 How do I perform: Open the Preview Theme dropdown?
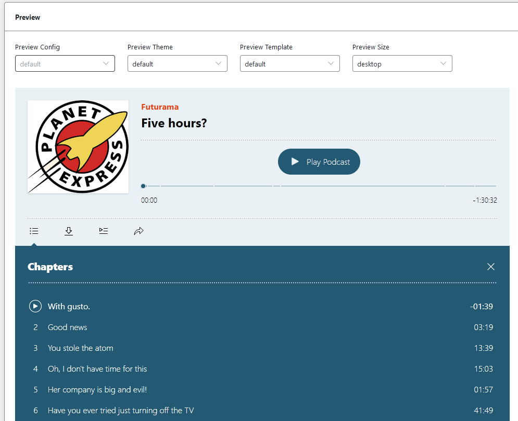tap(178, 64)
